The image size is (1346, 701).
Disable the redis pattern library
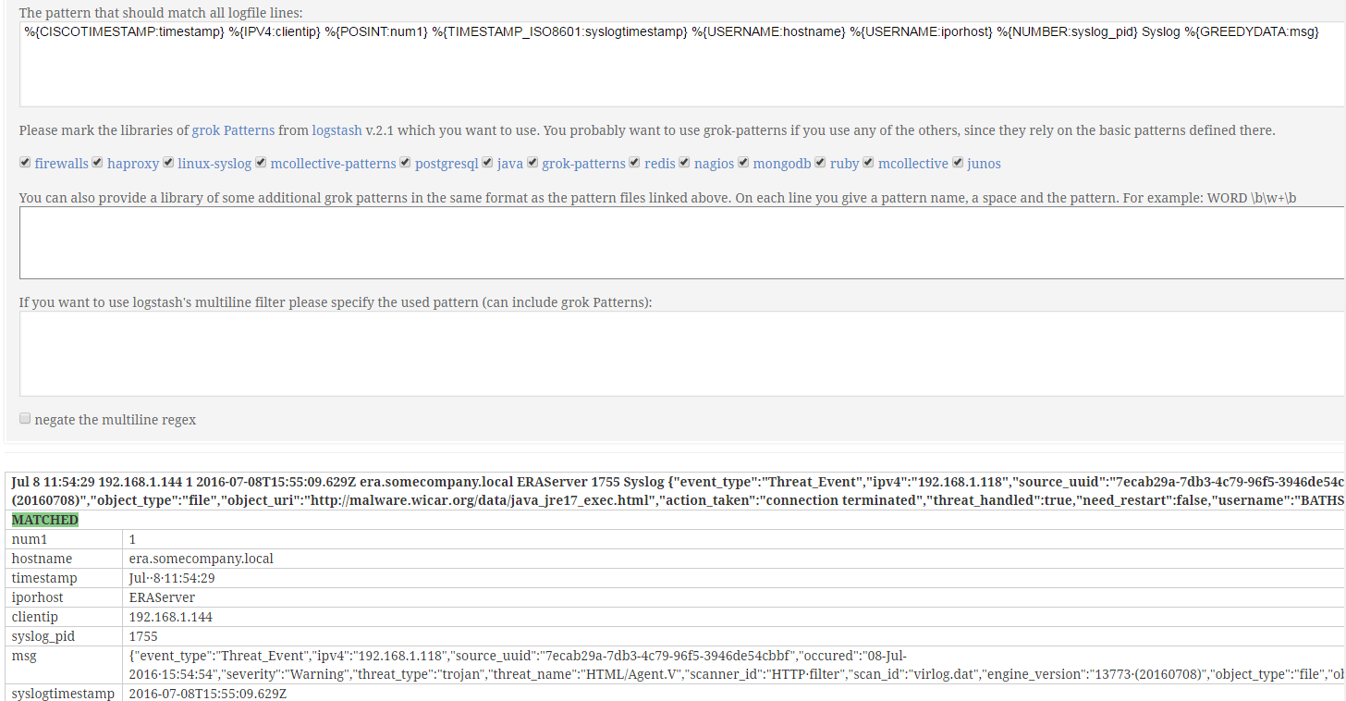[x=635, y=163]
